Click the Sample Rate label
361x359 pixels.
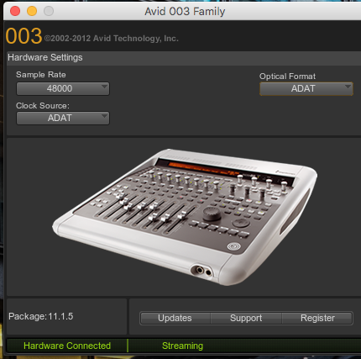coord(41,75)
